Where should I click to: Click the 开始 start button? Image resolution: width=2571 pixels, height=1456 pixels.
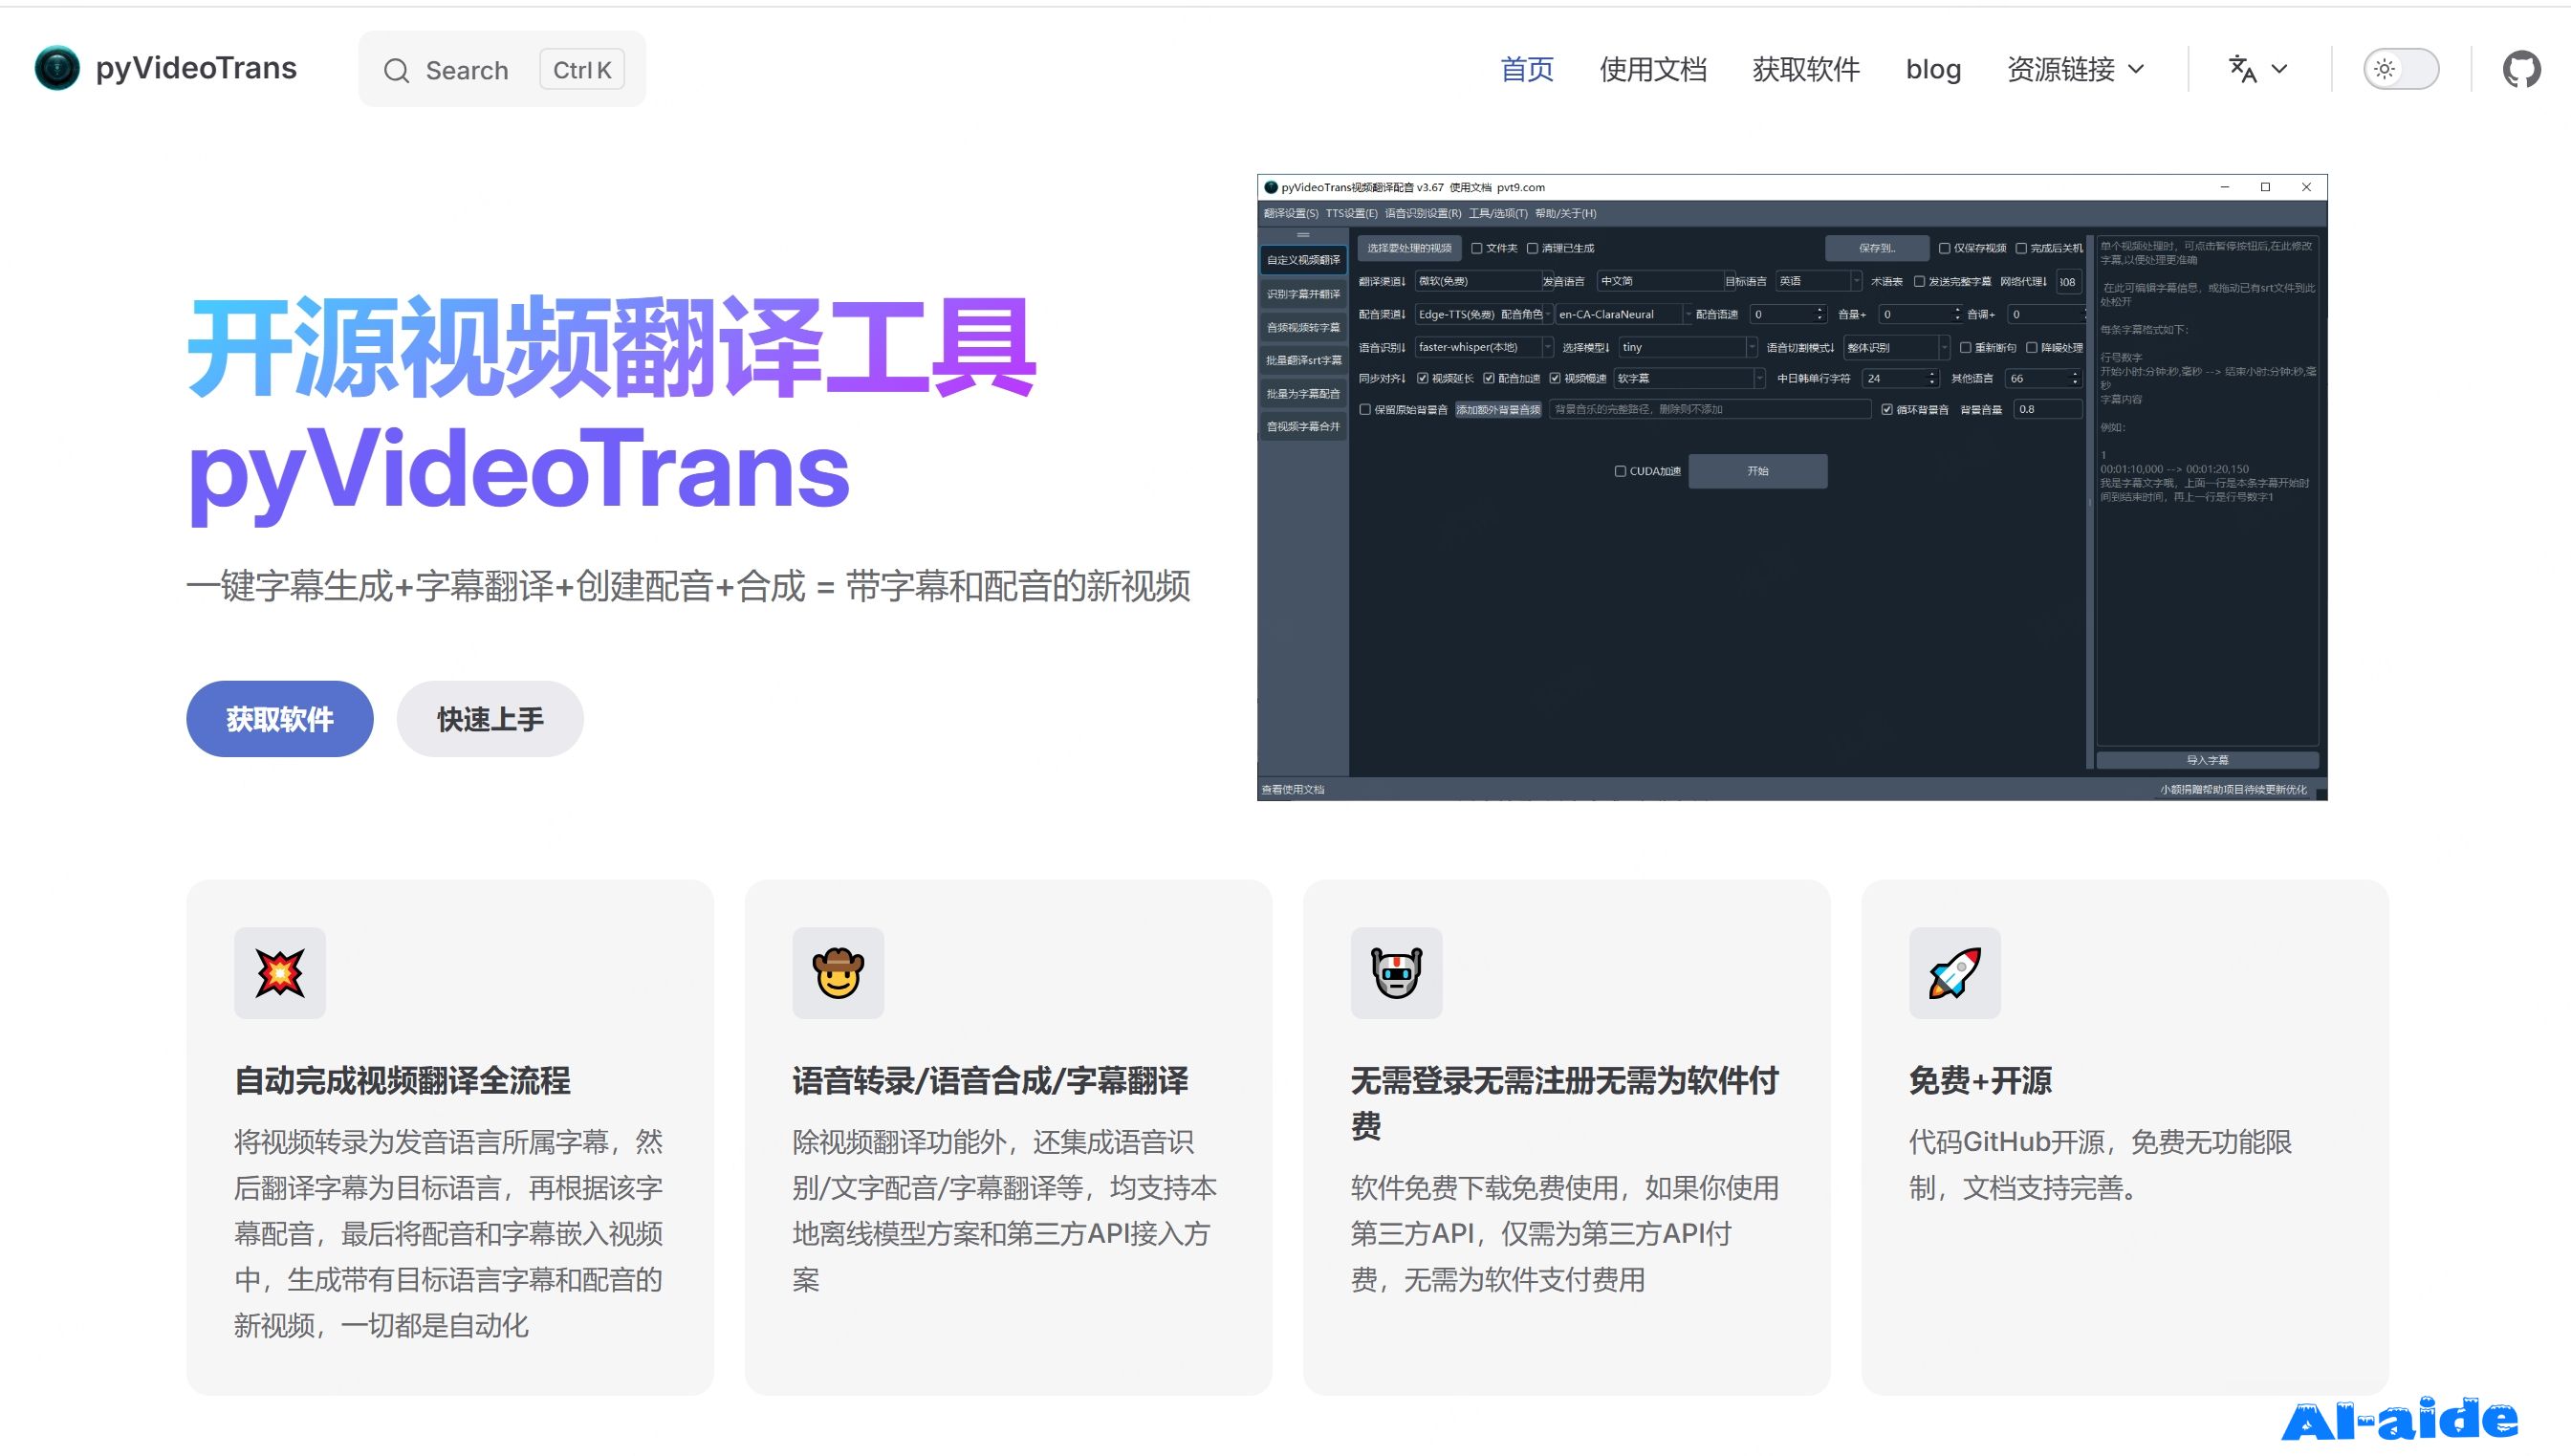tap(1758, 471)
